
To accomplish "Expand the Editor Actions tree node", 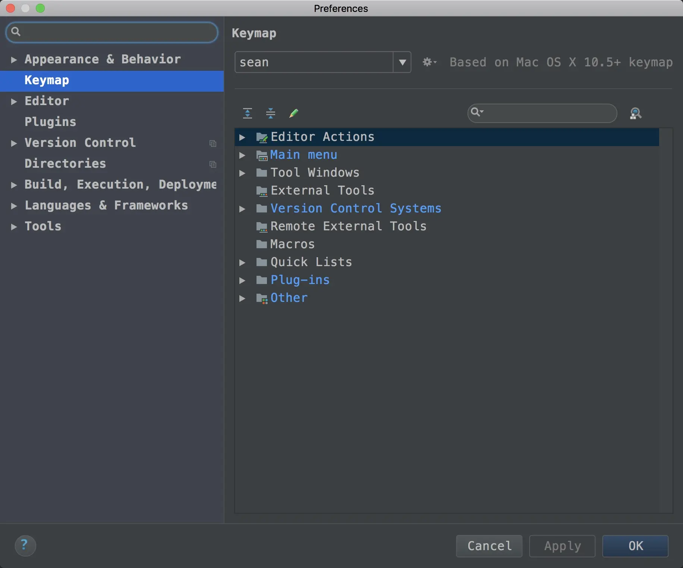I will [242, 137].
